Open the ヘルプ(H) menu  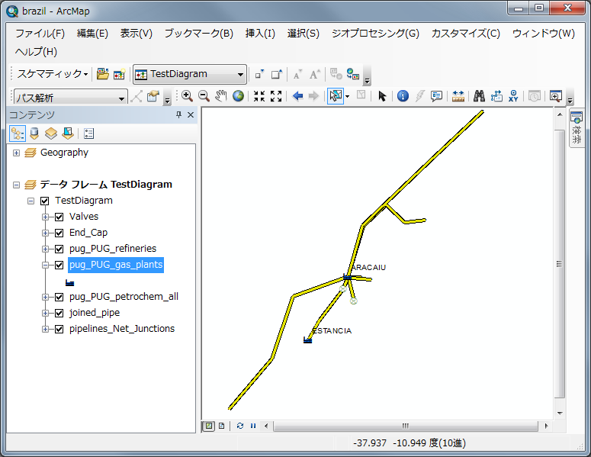pos(36,52)
